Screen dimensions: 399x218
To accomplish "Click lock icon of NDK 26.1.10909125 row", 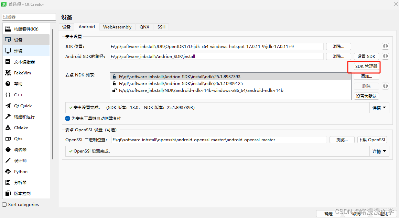I will pos(114,83).
